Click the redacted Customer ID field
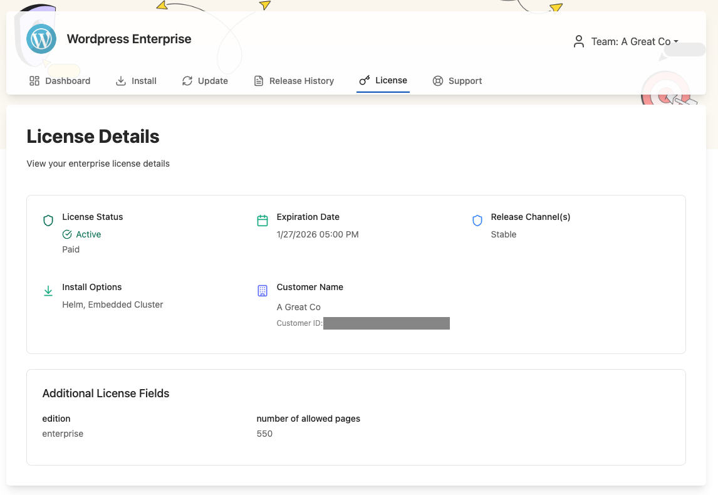The height and width of the screenshot is (495, 718). coord(387,323)
